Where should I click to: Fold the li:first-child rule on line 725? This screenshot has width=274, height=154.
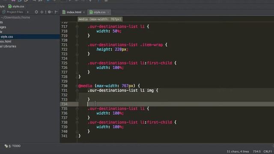[77, 63]
